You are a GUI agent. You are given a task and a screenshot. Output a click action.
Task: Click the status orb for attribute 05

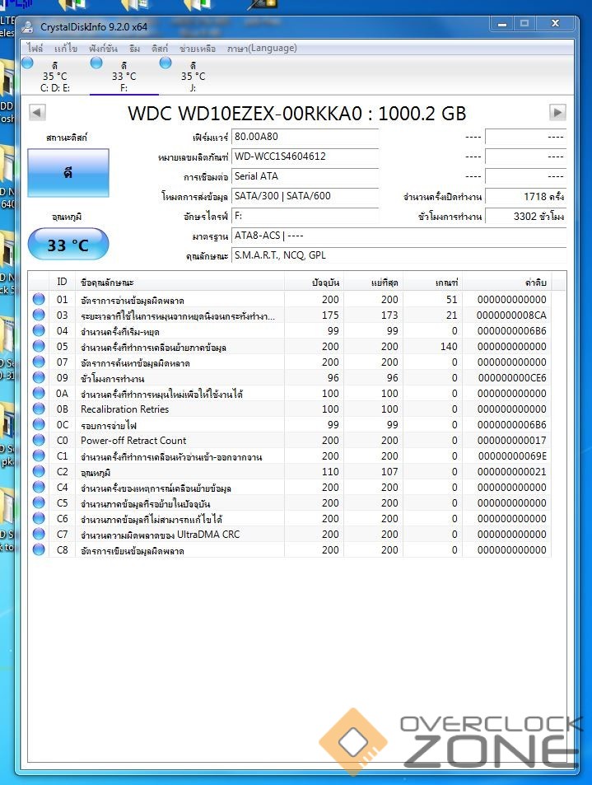point(39,347)
